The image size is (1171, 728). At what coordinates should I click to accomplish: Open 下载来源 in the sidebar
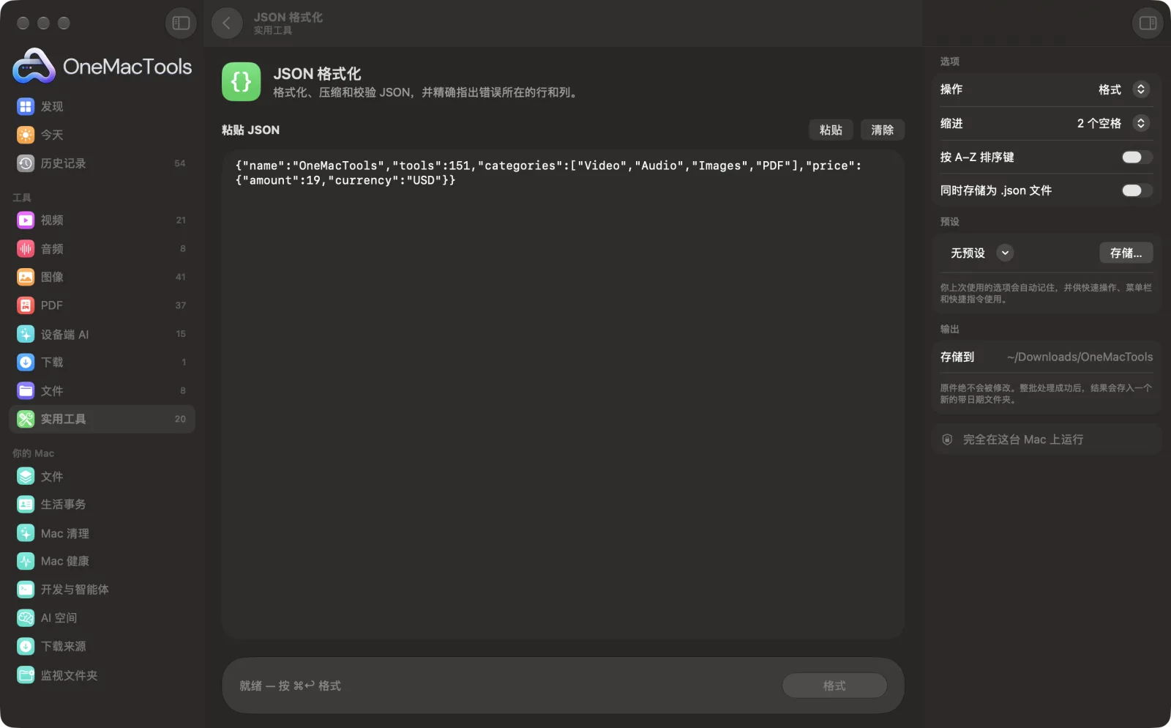coord(102,646)
